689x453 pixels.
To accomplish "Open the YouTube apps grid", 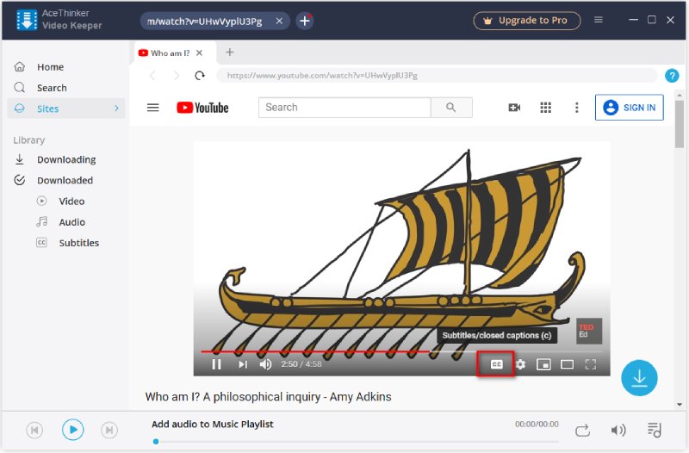I will (x=545, y=108).
